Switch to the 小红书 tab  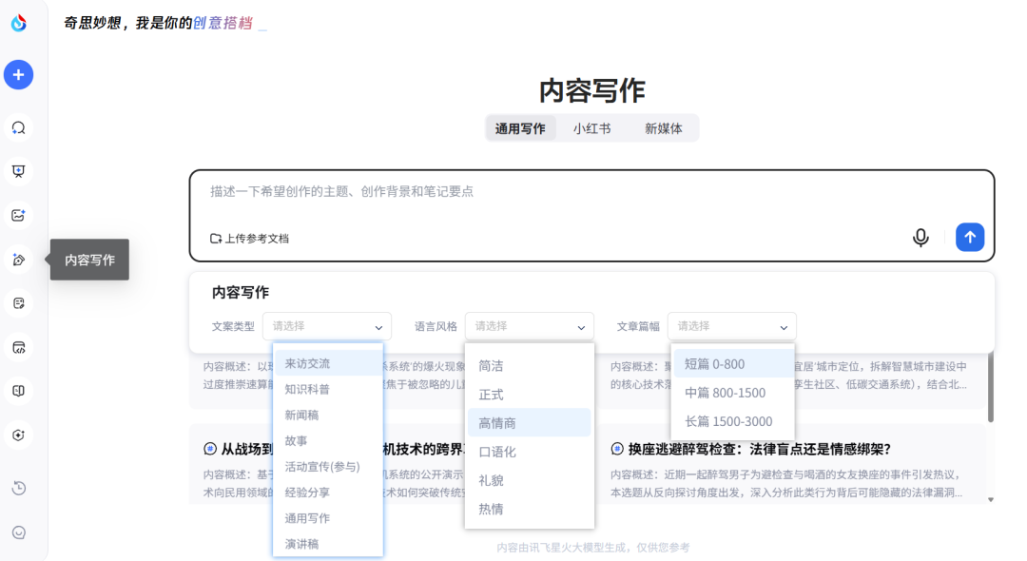coord(591,128)
